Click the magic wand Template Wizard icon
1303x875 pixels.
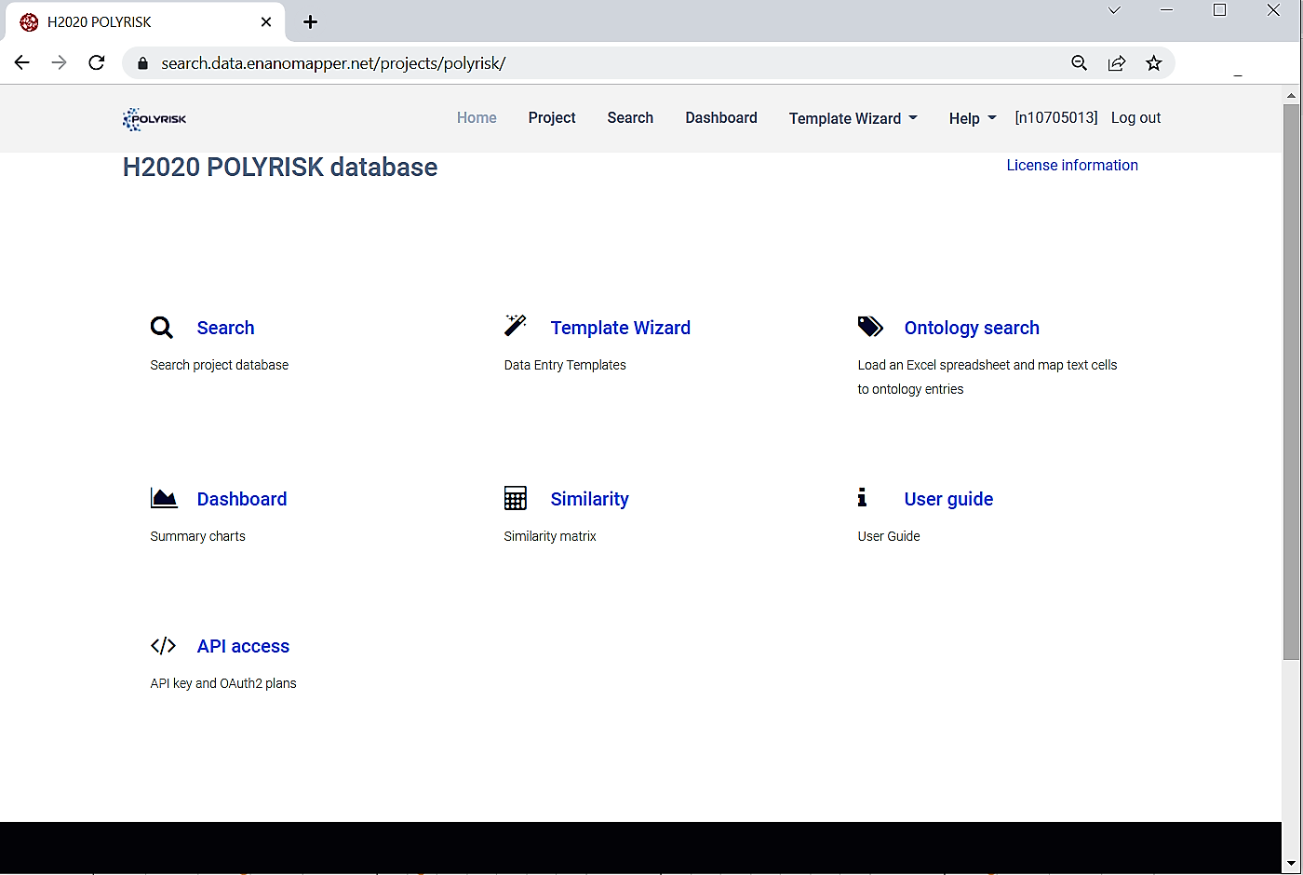(516, 325)
